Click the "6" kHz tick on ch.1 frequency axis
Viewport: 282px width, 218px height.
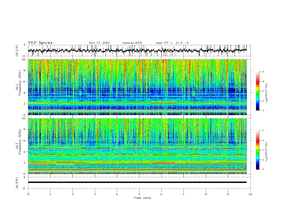25,82
